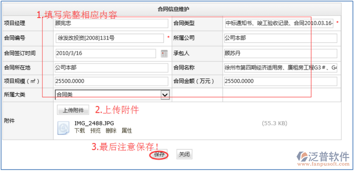
Task: Click the IMG_2488.JPG file icon
Action: pyautogui.click(x=63, y=128)
